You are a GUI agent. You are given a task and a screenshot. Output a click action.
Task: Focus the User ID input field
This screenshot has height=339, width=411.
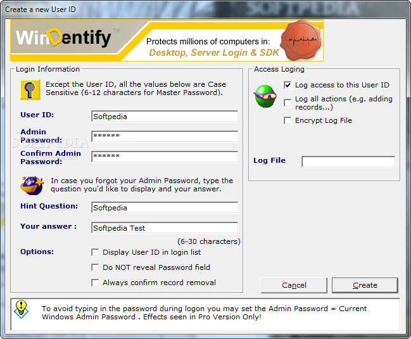[165, 116]
